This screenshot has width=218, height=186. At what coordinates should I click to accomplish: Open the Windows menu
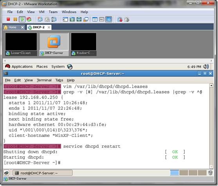[69, 12]
